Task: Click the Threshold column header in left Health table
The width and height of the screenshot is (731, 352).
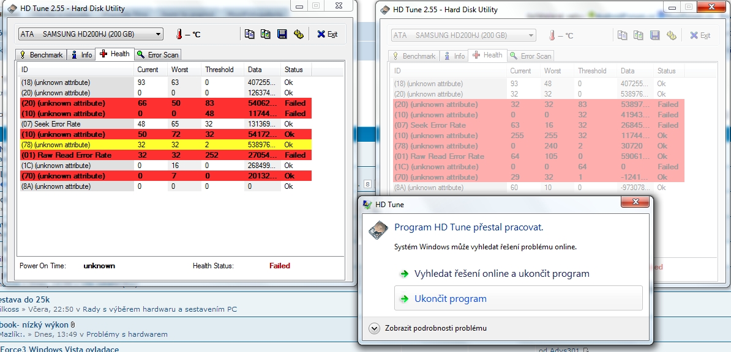Action: 223,70
